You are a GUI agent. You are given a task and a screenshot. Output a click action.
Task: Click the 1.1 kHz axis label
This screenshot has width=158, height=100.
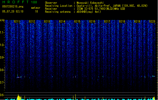[x=2, y=32]
